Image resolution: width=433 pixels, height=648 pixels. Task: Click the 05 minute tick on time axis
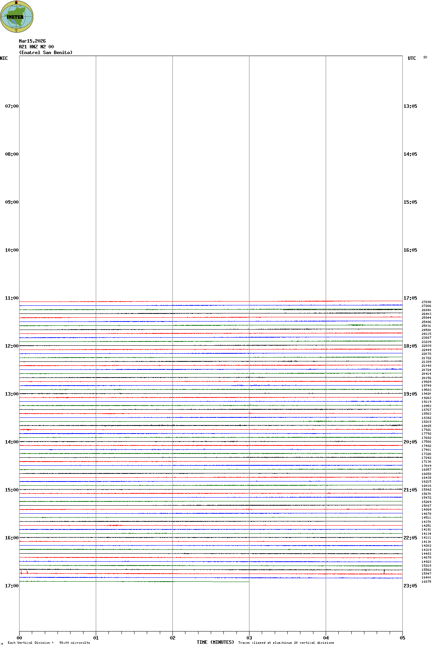pyautogui.click(x=402, y=638)
